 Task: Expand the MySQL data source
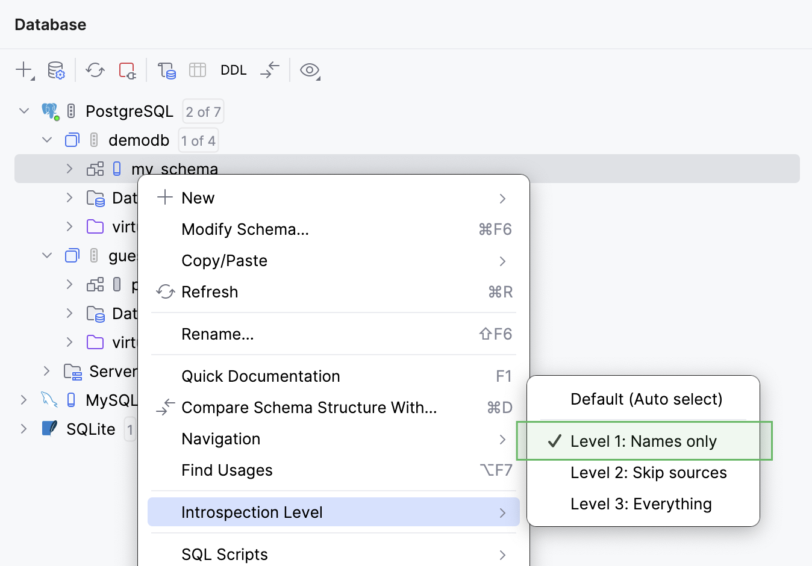23,400
